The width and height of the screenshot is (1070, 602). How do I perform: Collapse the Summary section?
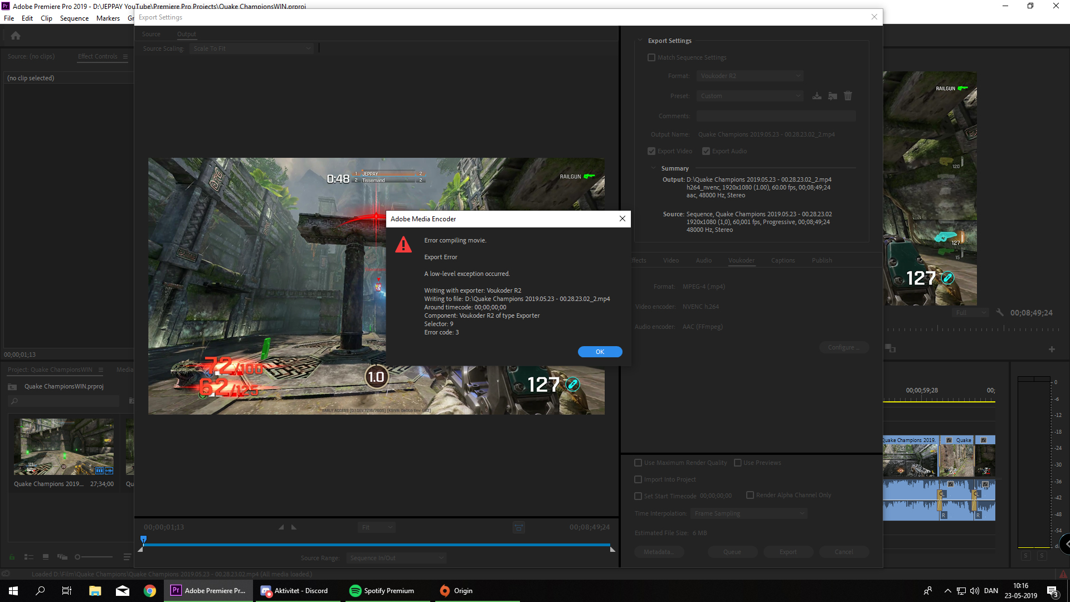tap(653, 168)
